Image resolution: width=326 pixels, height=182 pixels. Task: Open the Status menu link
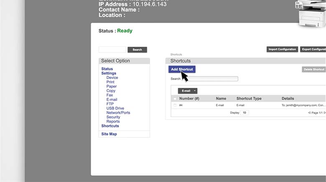coord(107,69)
